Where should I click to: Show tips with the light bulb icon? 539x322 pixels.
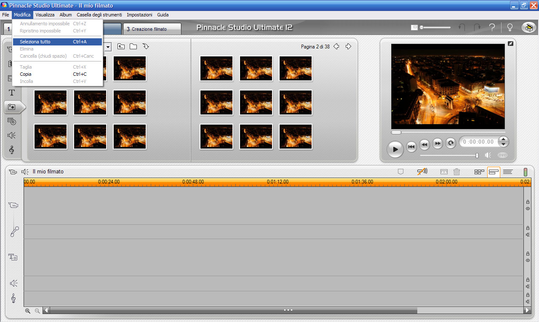(x=510, y=28)
